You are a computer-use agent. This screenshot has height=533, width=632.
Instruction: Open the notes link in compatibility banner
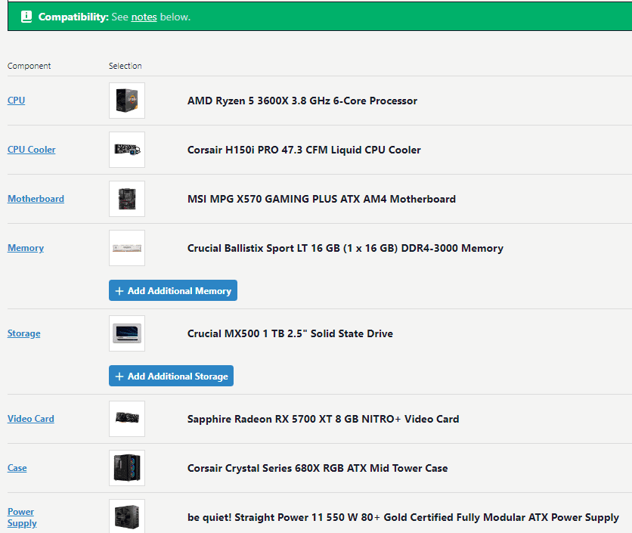[x=144, y=17]
